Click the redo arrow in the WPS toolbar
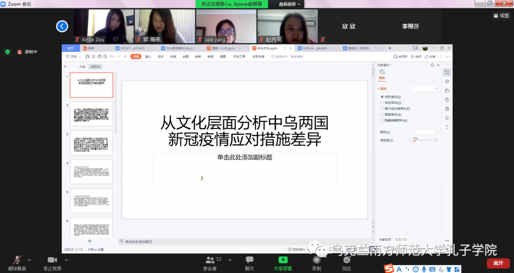Image resolution: width=514 pixels, height=273 pixels. pyautogui.click(x=119, y=56)
